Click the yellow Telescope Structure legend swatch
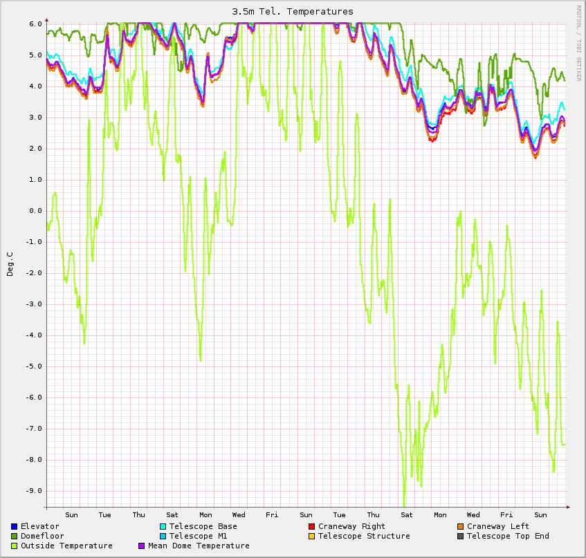The image size is (586, 558). click(x=311, y=536)
